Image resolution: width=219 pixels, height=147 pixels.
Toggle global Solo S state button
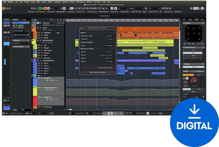[x=35, y=8]
